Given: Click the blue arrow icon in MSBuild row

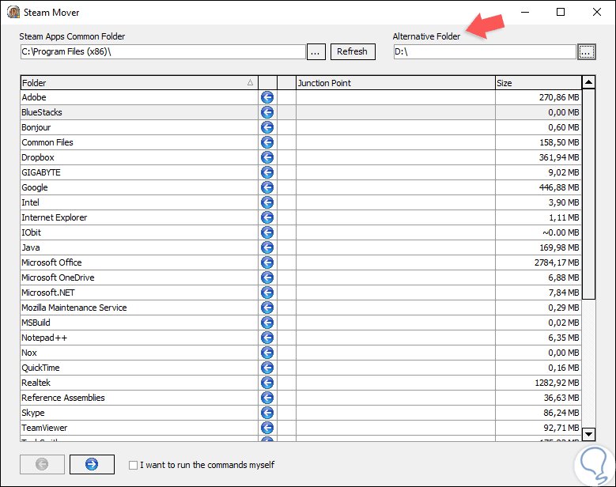Looking at the screenshot, I should (267, 323).
